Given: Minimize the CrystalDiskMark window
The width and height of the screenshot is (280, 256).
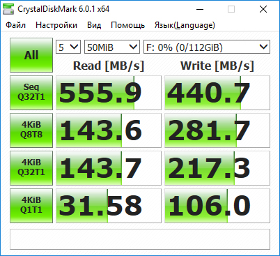Looking at the screenshot, I should [200, 9].
